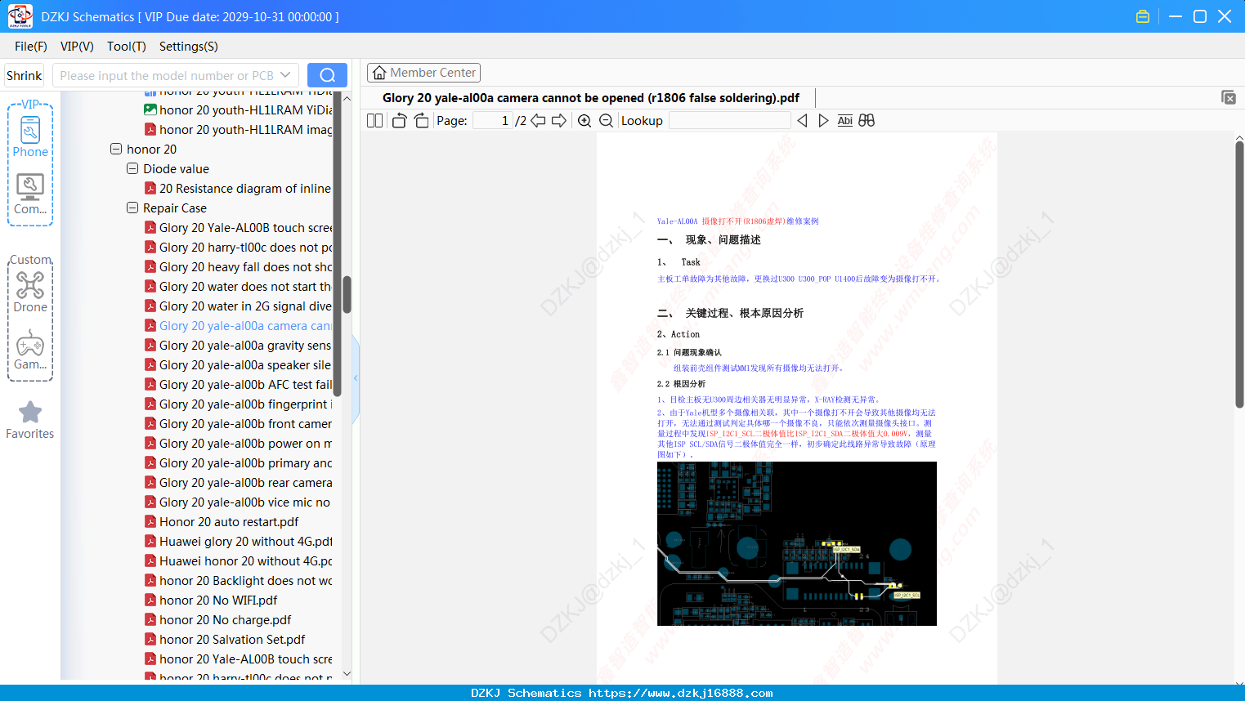Open honor 20 No WIFI.pdf
The height and width of the screenshot is (701, 1245).
[211, 601]
